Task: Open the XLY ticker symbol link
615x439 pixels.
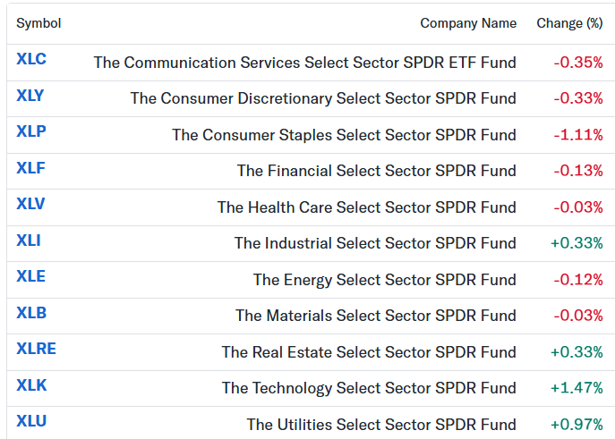Action: click(30, 96)
